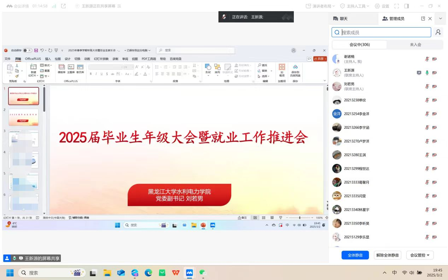Enter fullscreen mode from top bar
Image resolution: width=448 pixels, height=280 pixels.
tap(396, 6)
